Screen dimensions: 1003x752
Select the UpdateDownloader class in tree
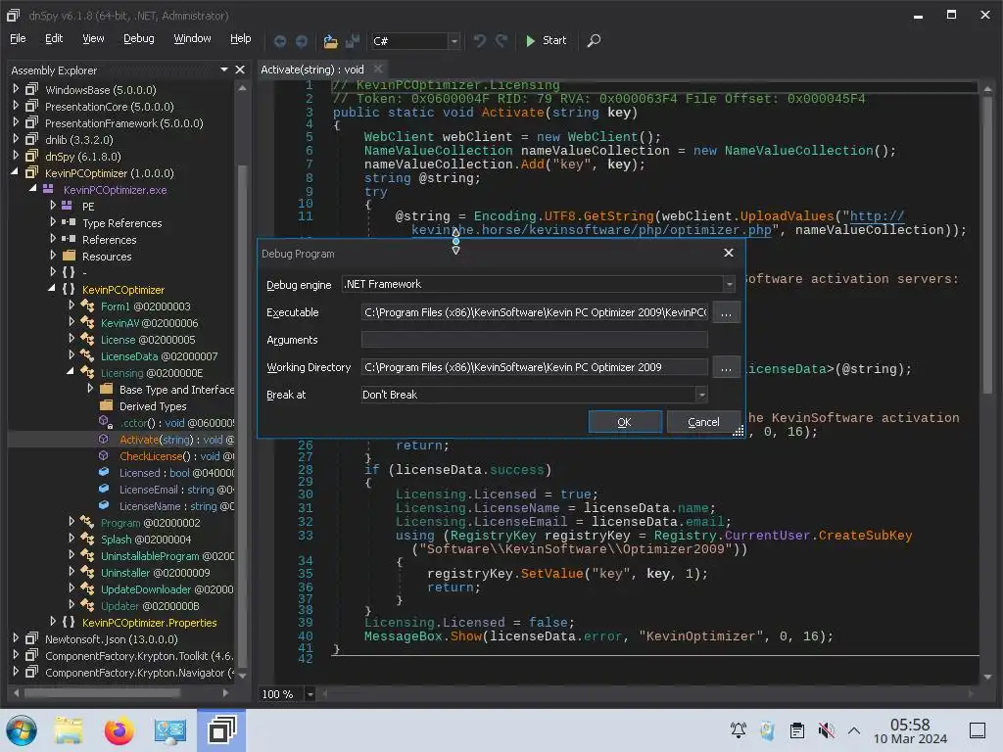167,588
